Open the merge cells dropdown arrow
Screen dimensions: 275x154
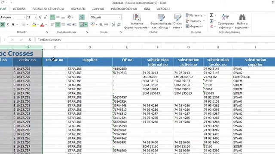click(x=86, y=25)
